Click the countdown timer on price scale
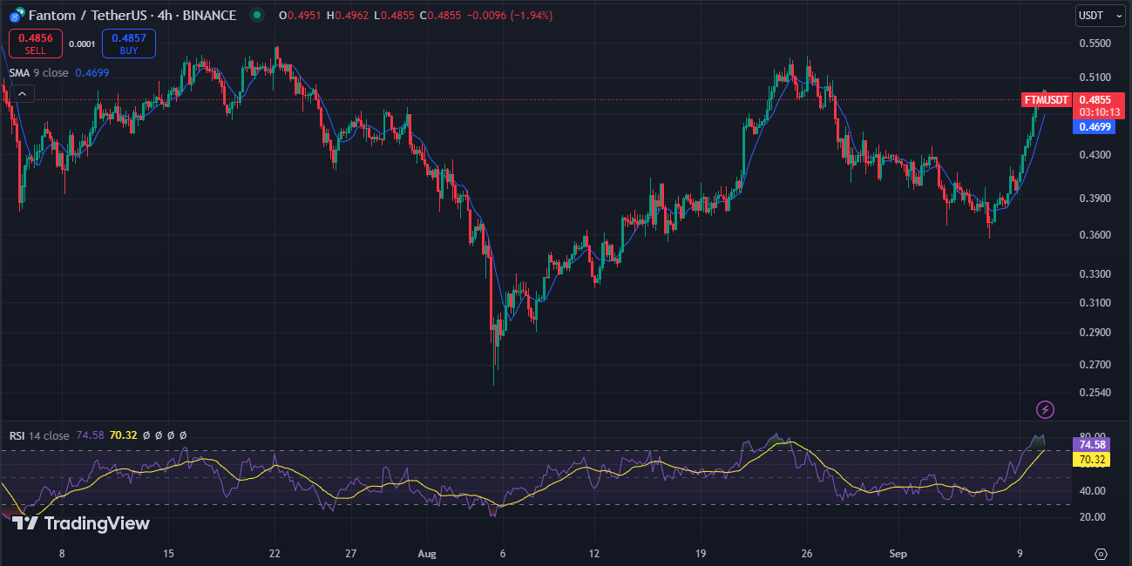Image resolution: width=1132 pixels, height=566 pixels. (1097, 113)
